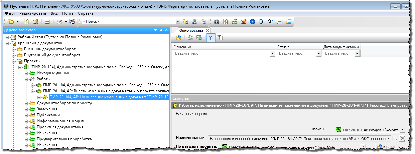Click the folder-up arrow icon in Окно состава
This screenshot has height=154, width=415.
pos(178,38)
